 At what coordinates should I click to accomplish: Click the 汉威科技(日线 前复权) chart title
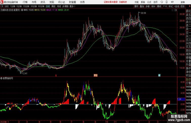(10, 10)
